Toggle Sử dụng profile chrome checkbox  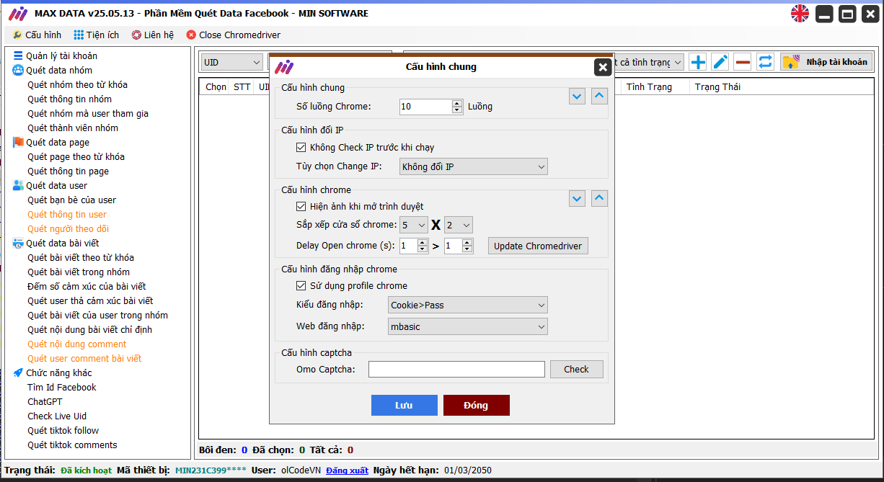[301, 286]
